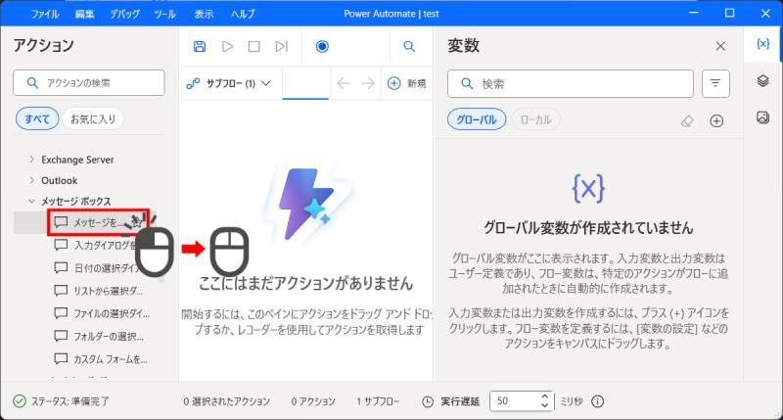Screen dimensions: 783x420
Task: Open the ファイル menu
Action: (45, 14)
